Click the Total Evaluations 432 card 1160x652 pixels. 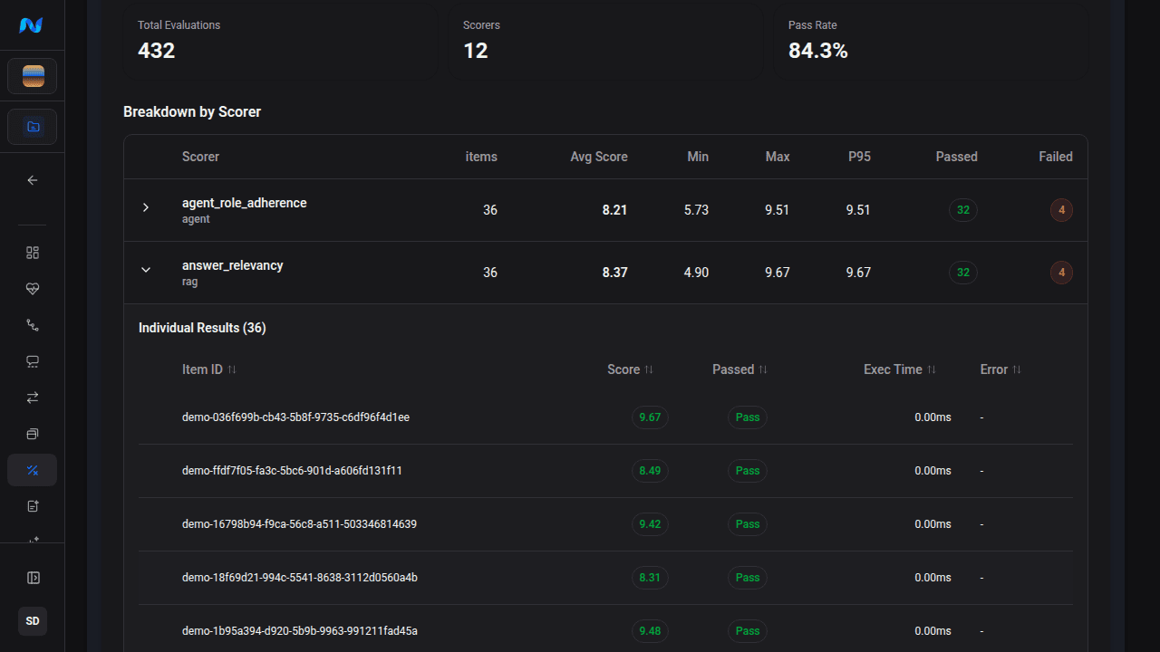[x=280, y=42]
